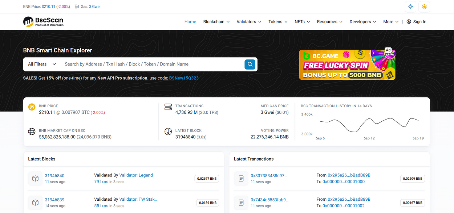Viewport: 454px width, 213px height.
Task: Open the All Filters dropdown
Action: pos(42,64)
